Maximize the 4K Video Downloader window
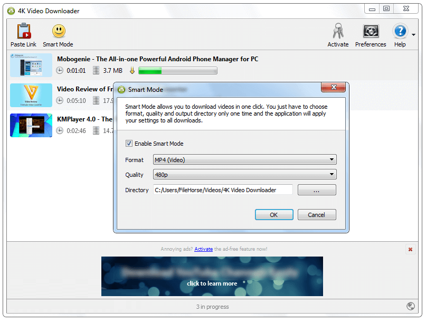The image size is (426, 322). click(x=386, y=9)
